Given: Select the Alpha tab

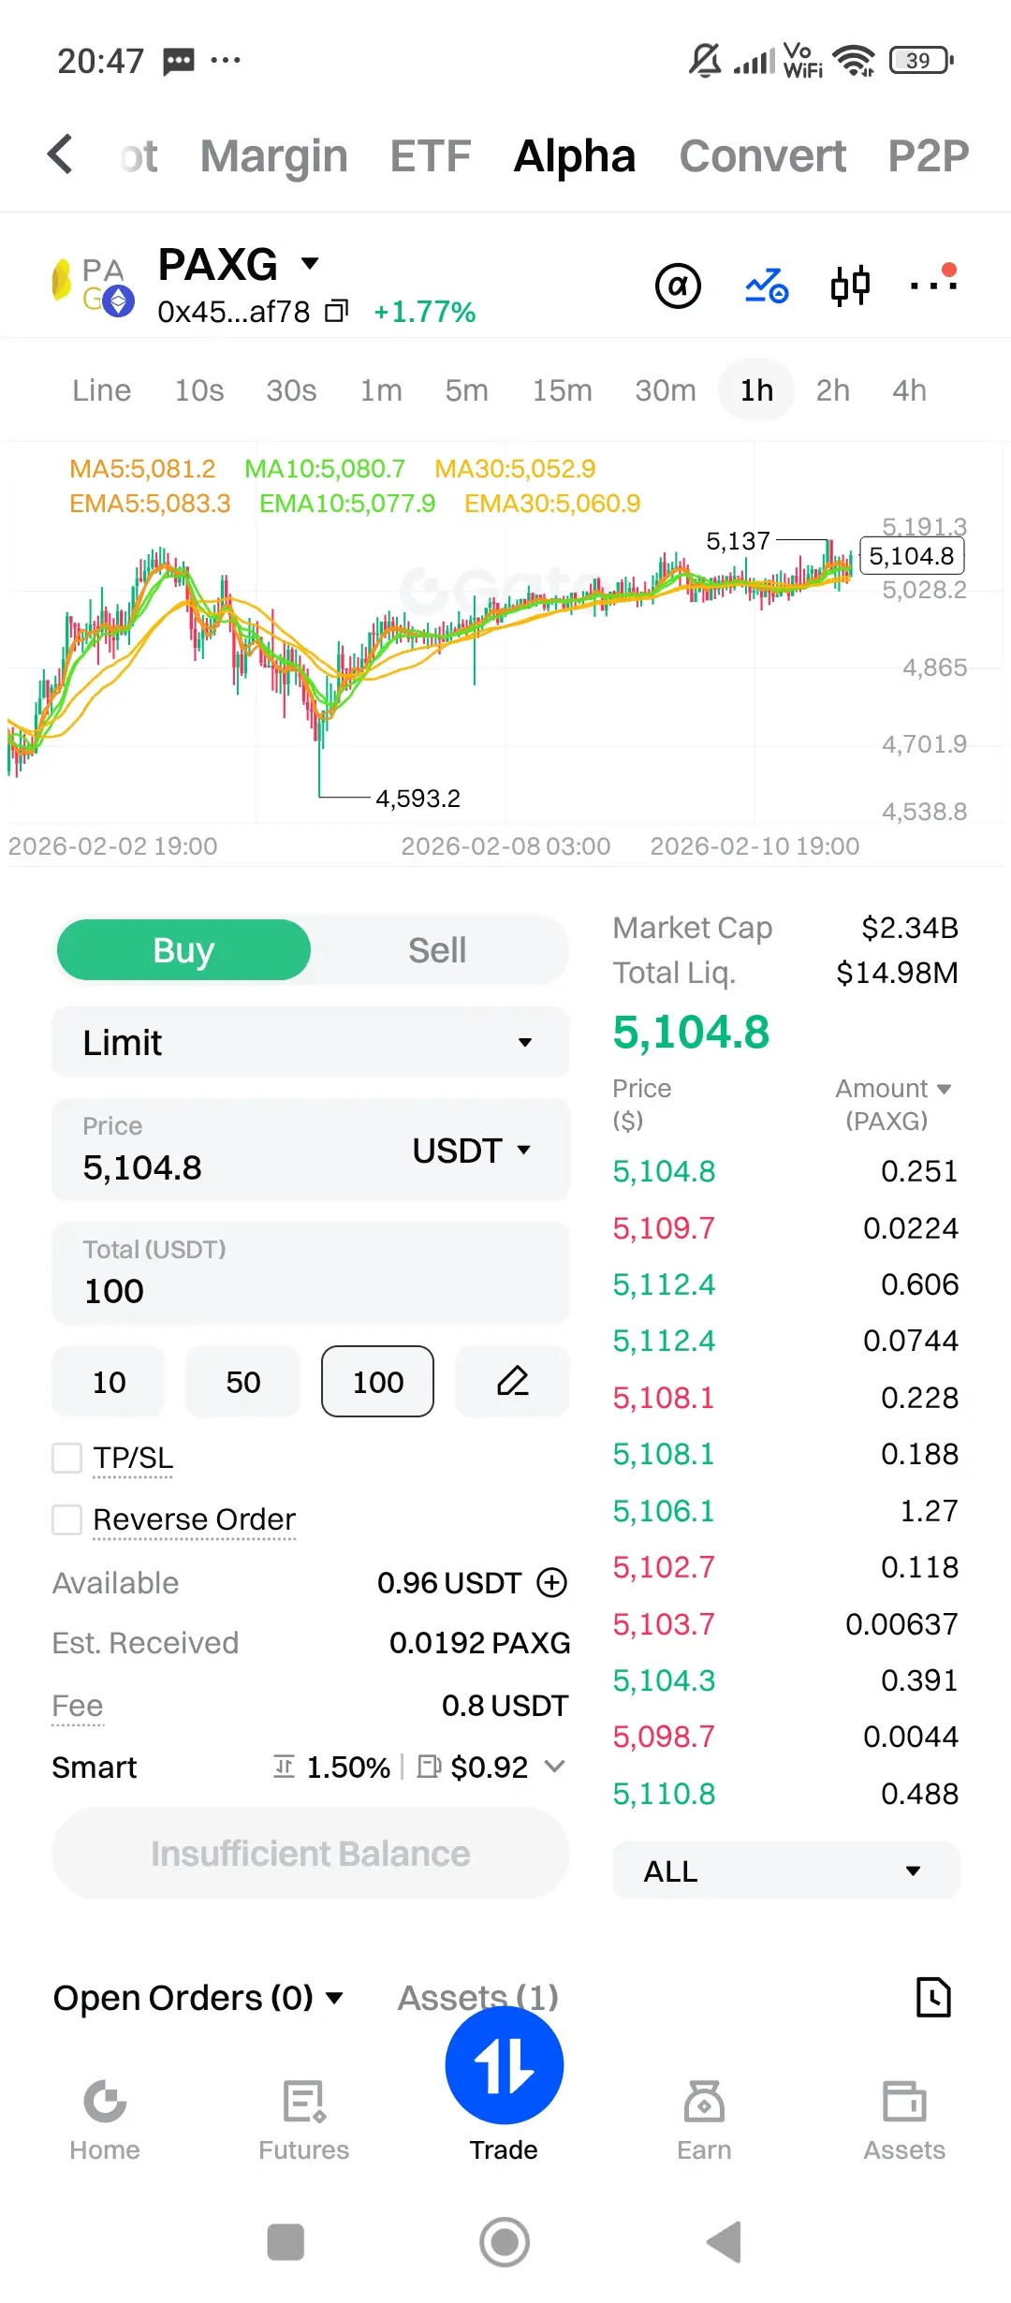Looking at the screenshot, I should [x=575, y=155].
